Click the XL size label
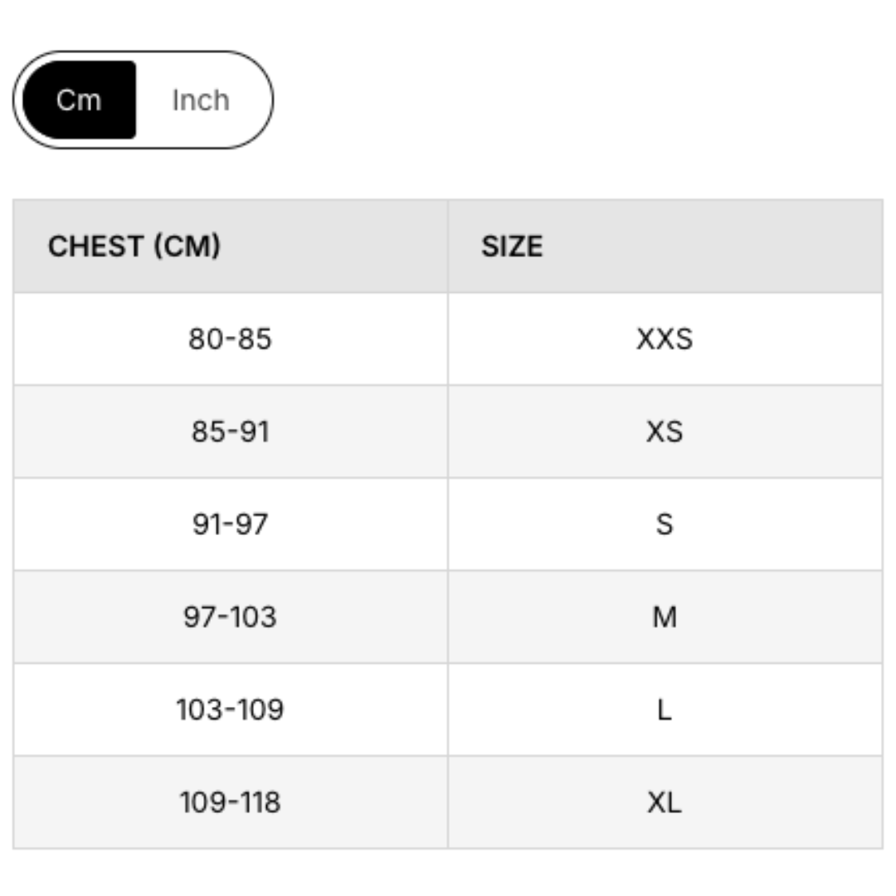Viewport: 896px width, 896px height. coord(666,802)
